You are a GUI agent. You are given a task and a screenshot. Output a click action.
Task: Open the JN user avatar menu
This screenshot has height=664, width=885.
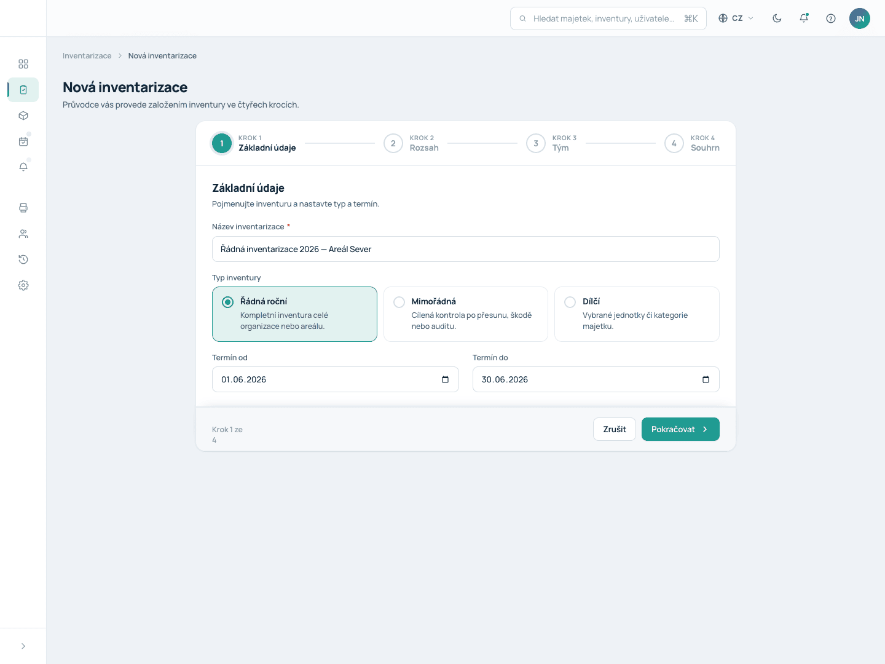pyautogui.click(x=860, y=18)
